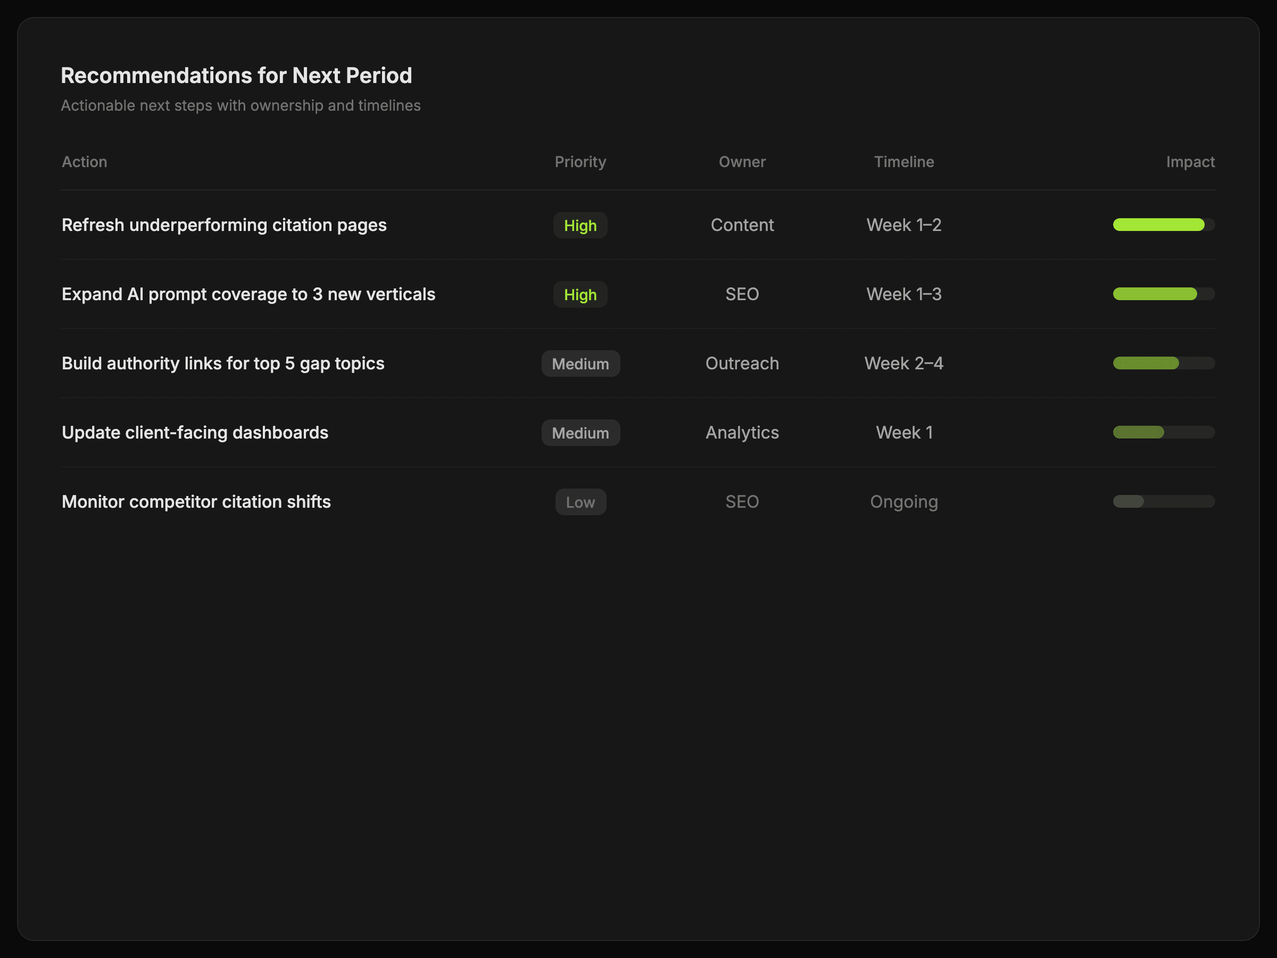The width and height of the screenshot is (1277, 958).
Task: Open Monitor competitor citation shifts action
Action: [196, 502]
